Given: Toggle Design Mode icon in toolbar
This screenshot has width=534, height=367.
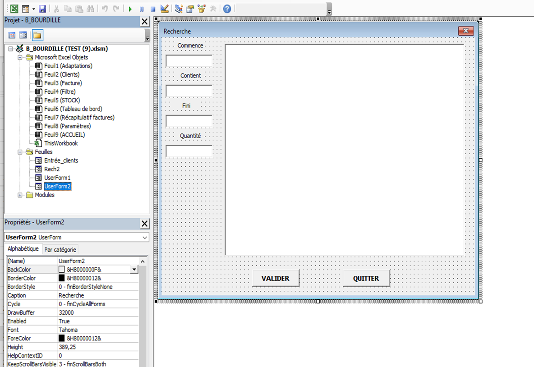Looking at the screenshot, I should [x=165, y=9].
